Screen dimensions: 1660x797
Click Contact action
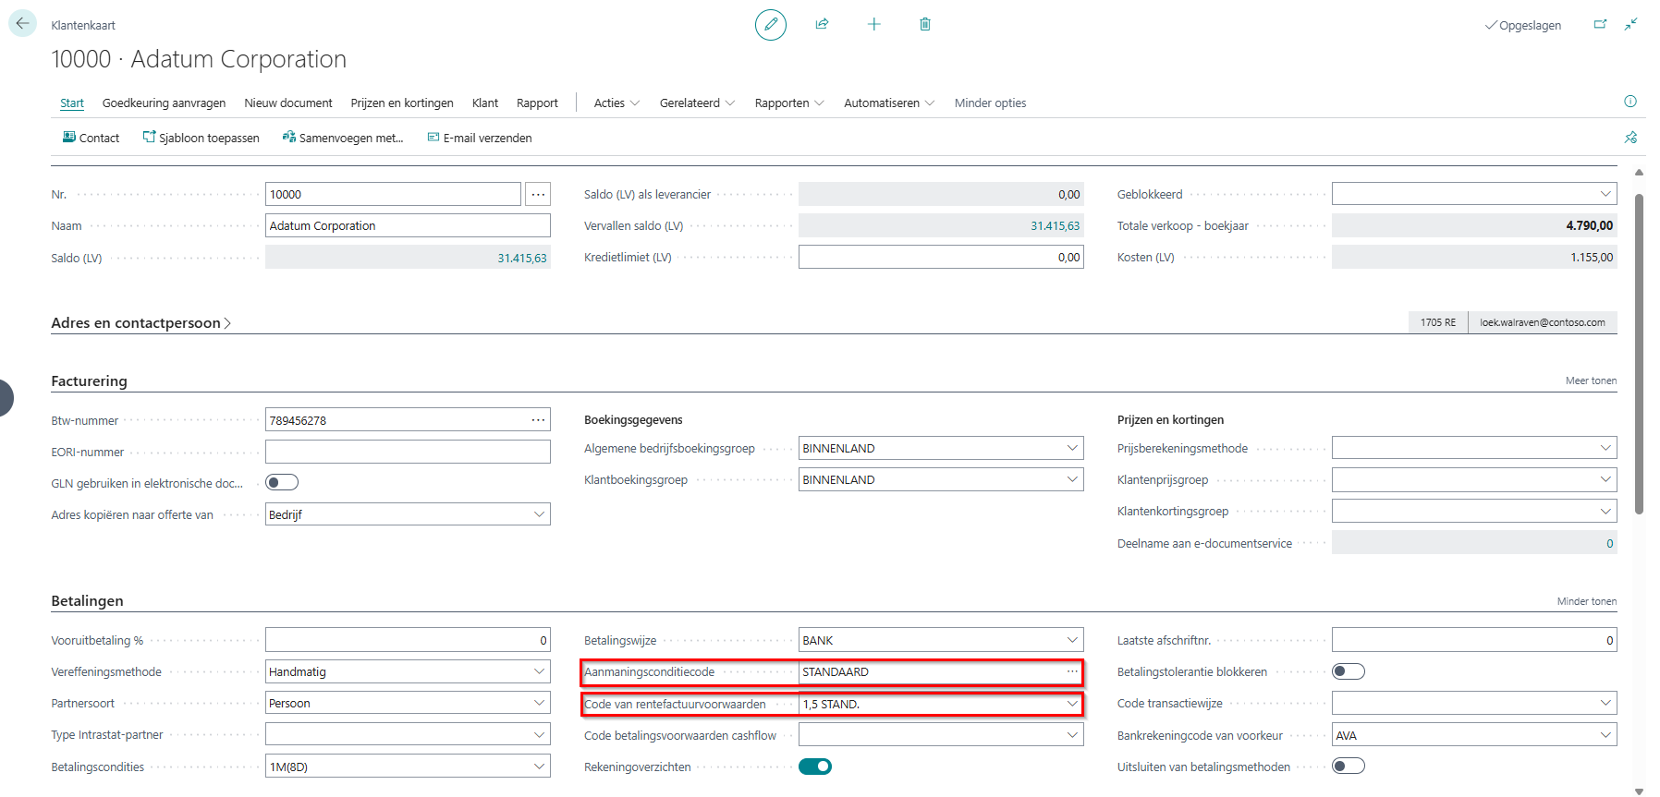coord(91,138)
